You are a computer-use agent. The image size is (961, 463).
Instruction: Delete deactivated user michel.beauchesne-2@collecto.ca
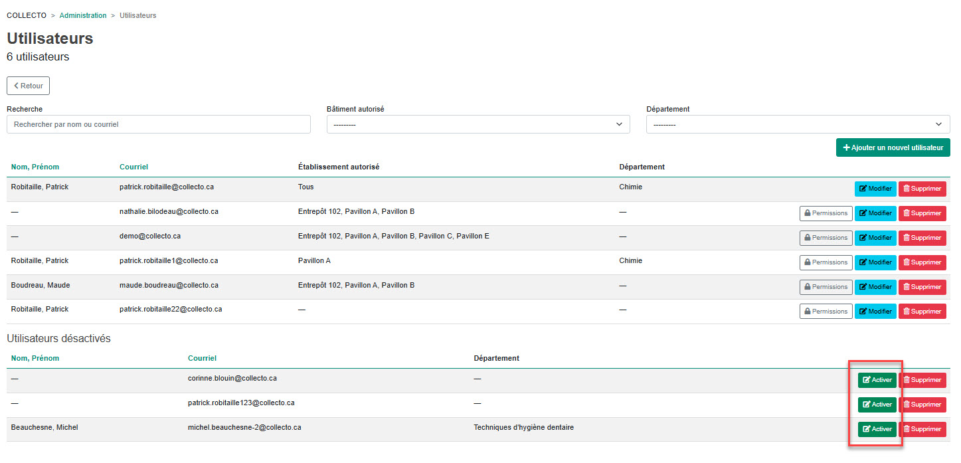coord(922,429)
